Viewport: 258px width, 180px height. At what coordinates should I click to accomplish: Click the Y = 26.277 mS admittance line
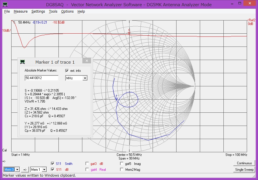click(x=46, y=123)
